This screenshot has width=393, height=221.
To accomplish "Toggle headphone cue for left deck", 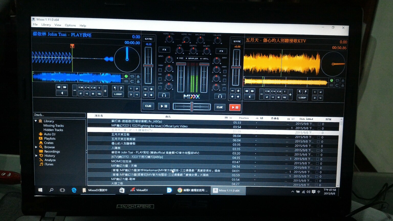I will click(x=164, y=95).
